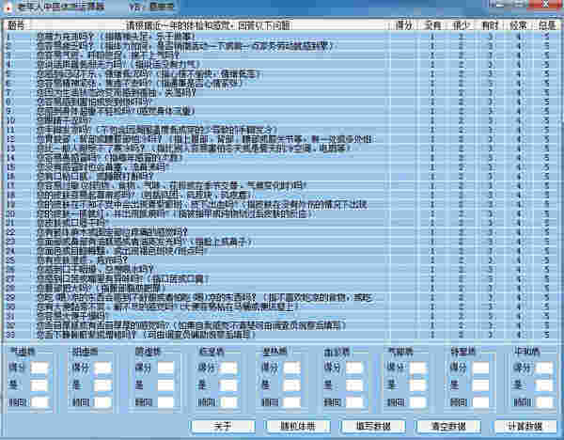
Task: Choose answer 2 in question 6 row
Action: (x=461, y=83)
